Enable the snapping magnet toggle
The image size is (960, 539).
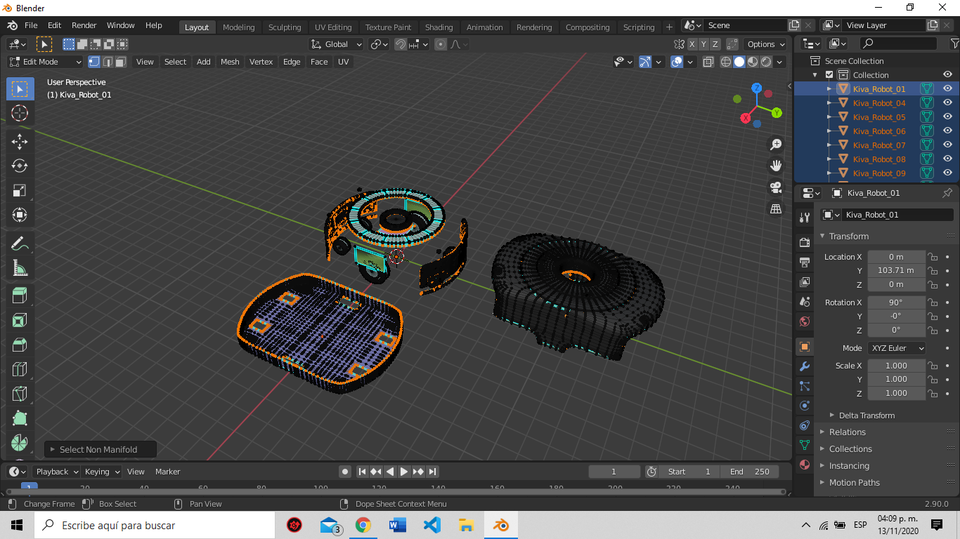tap(400, 44)
